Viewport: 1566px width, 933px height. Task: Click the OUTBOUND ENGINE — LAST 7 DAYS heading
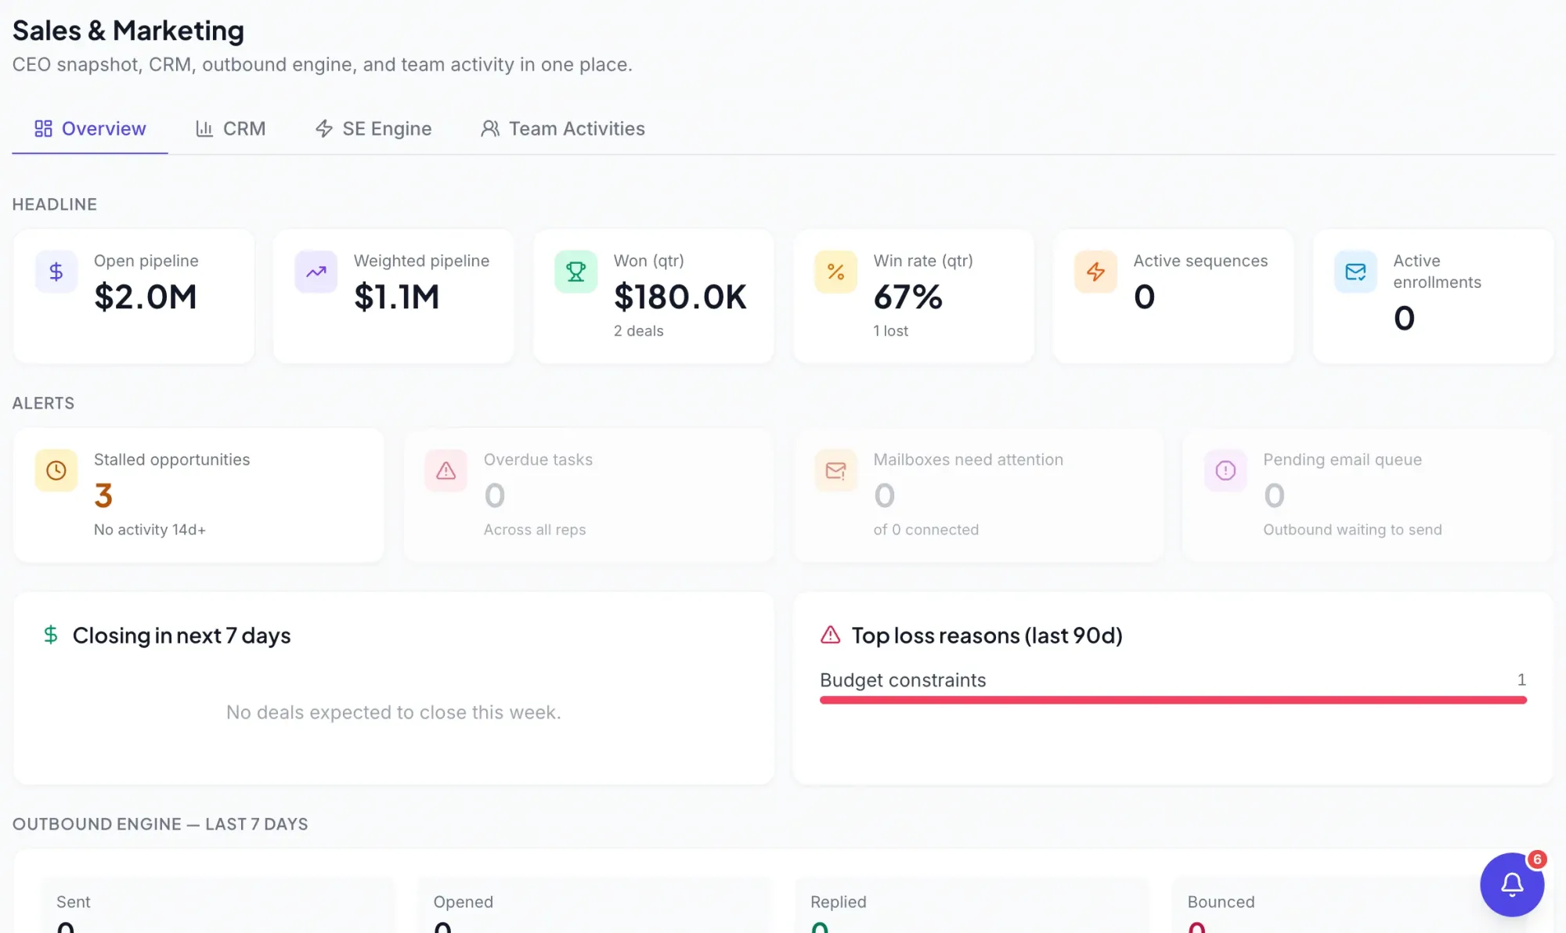click(x=161, y=824)
